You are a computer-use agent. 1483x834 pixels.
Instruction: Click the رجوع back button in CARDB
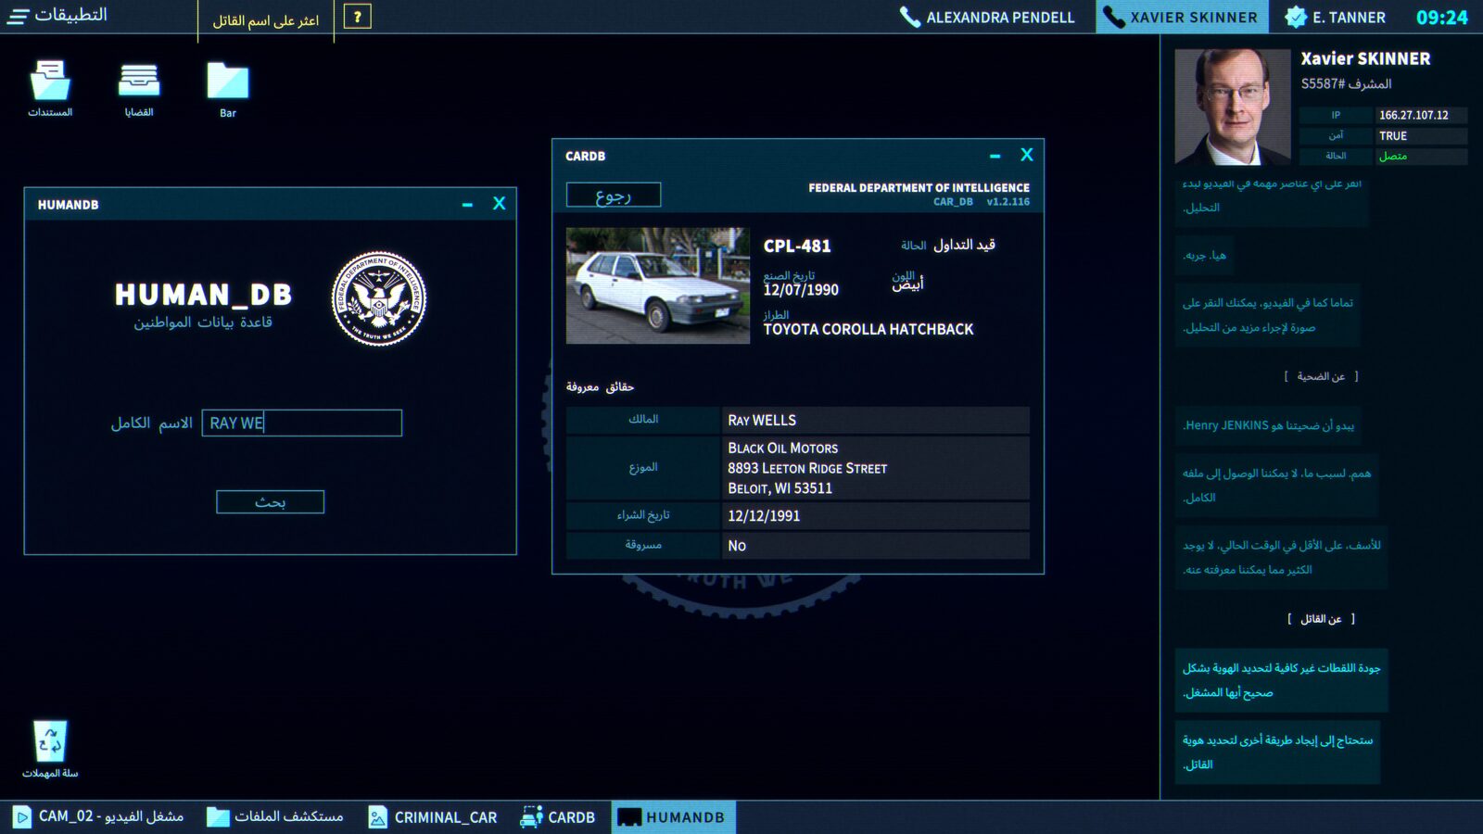614,195
